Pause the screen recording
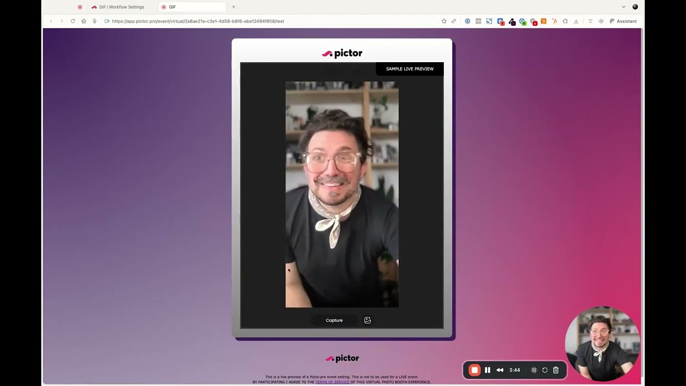The width and height of the screenshot is (686, 386). tap(487, 370)
